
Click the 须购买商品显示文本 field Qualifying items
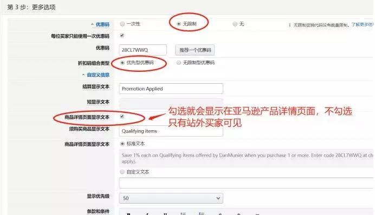pos(171,131)
